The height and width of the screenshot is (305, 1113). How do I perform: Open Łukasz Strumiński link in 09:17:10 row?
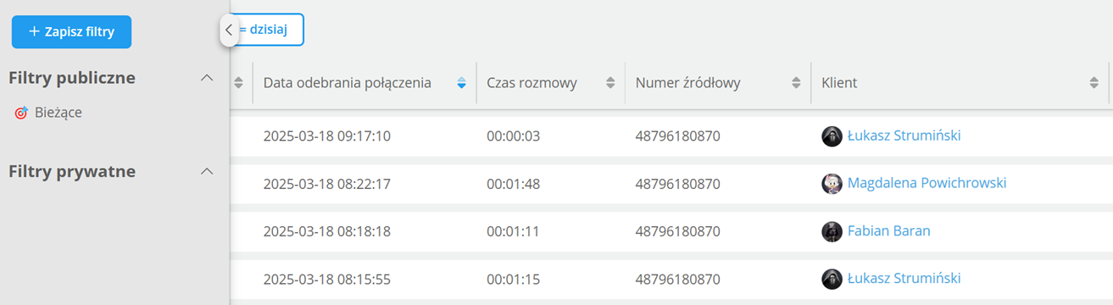[x=904, y=136]
